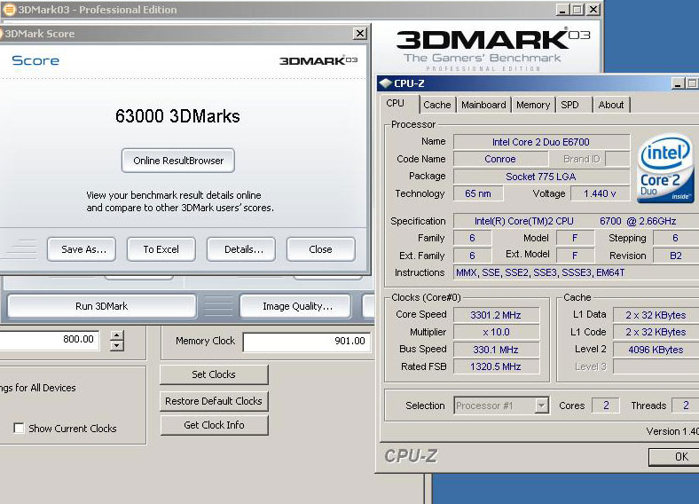
Task: Minimize the CPU-Z window
Action: click(678, 83)
